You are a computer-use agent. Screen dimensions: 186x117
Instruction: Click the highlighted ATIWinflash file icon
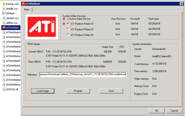point(4,28)
